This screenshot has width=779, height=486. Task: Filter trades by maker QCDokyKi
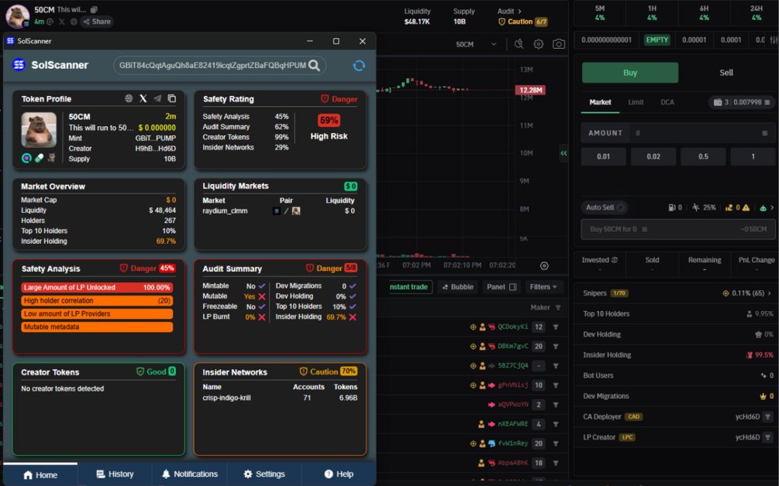coord(556,327)
